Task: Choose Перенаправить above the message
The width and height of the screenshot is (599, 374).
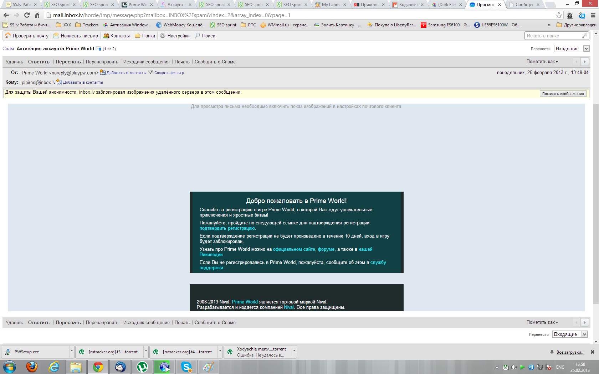Action: tap(102, 62)
